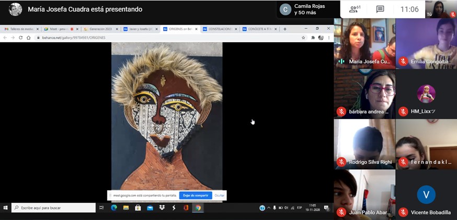Click Dejar de compartir button
Image resolution: width=457 pixels, height=220 pixels.
coord(196,195)
